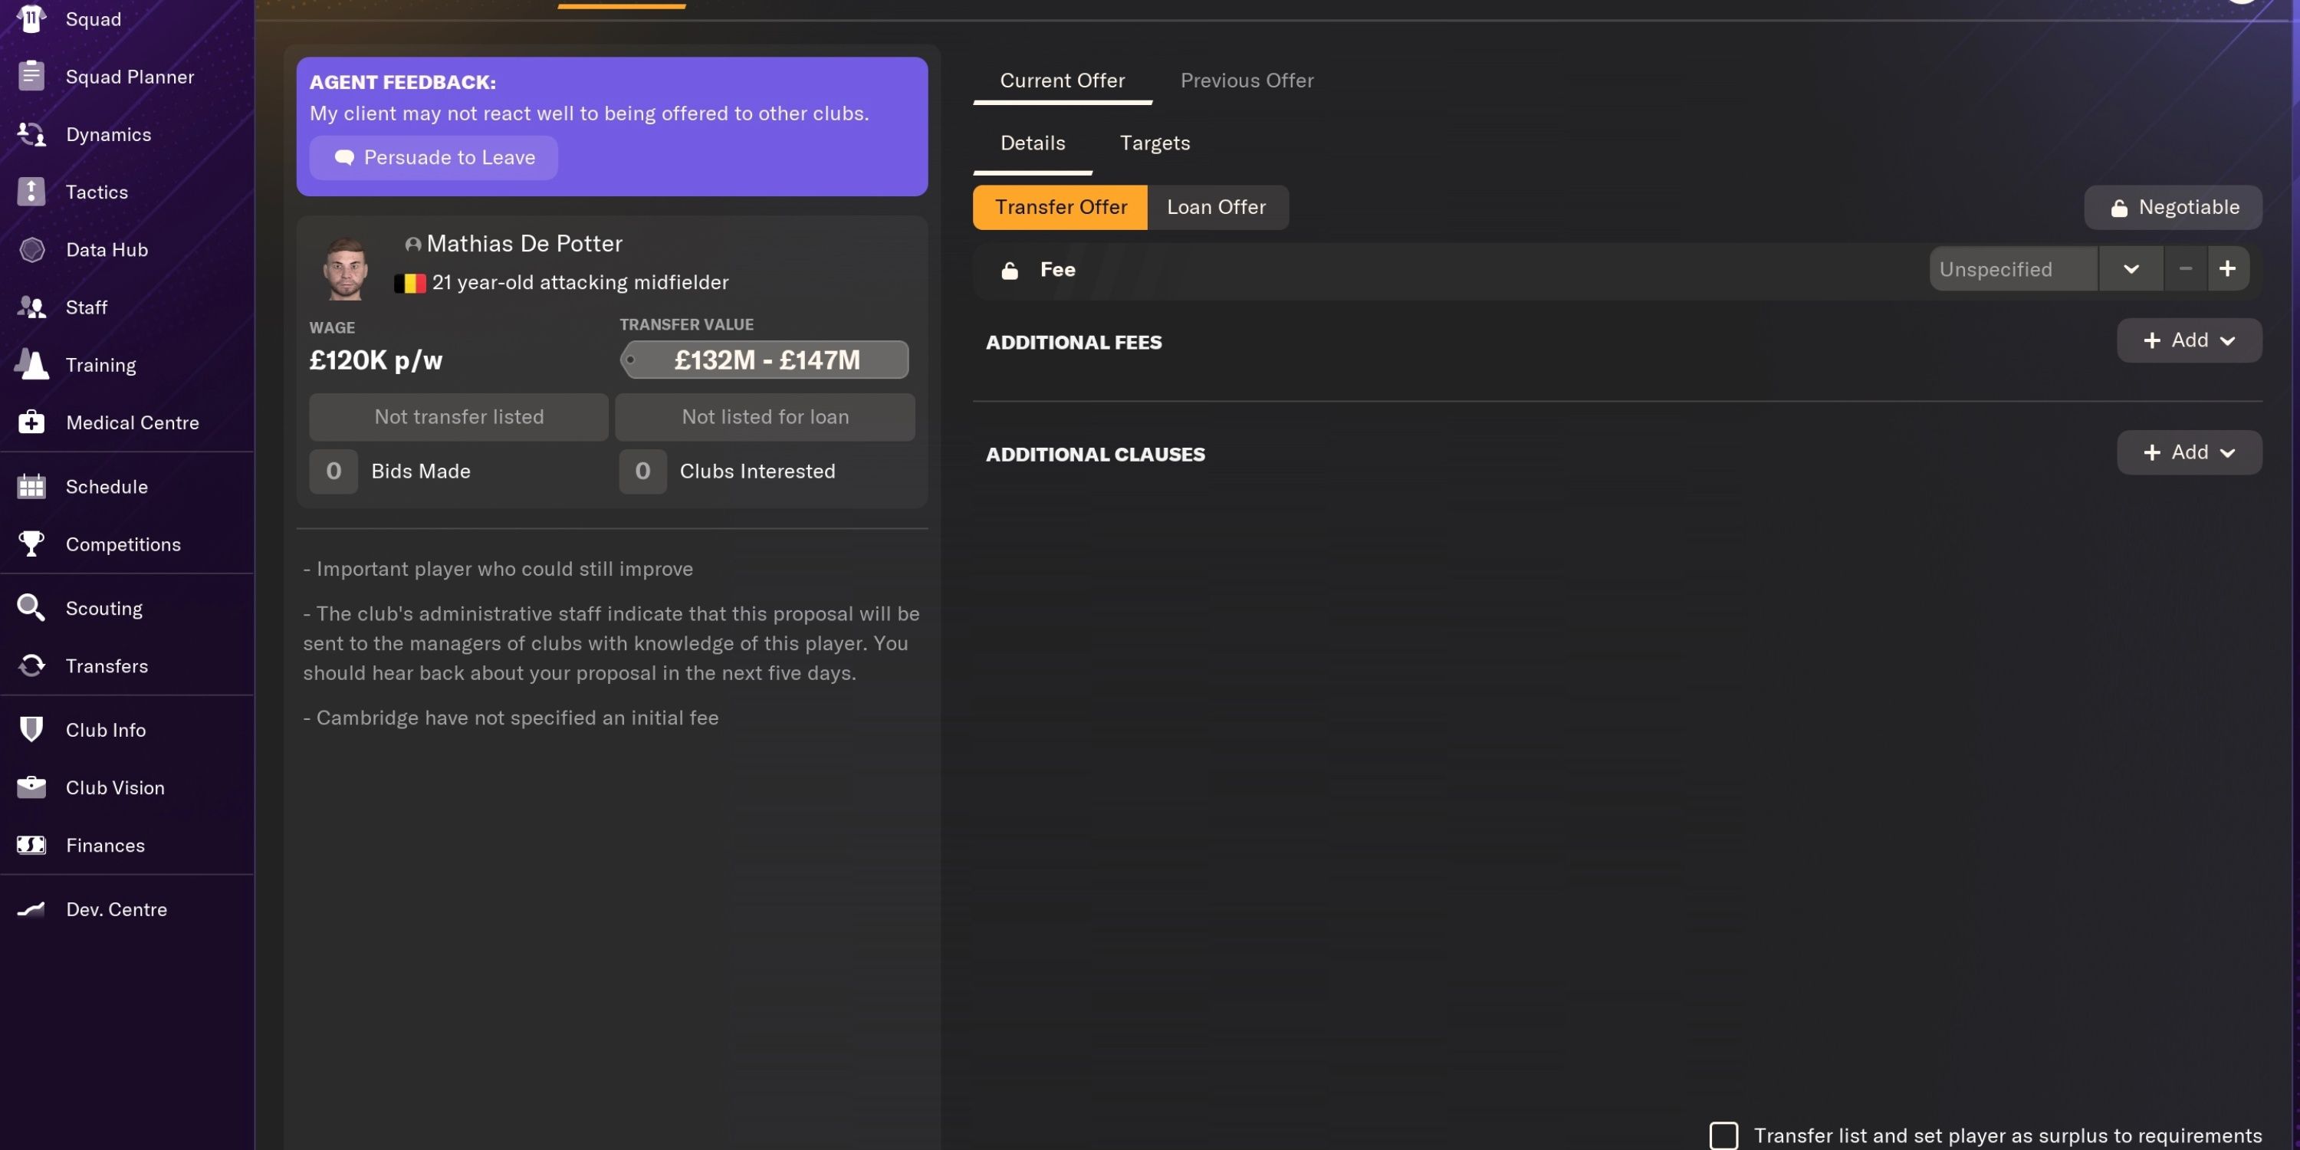The width and height of the screenshot is (2300, 1150).
Task: Click the Not transfer listed button
Action: 458,416
